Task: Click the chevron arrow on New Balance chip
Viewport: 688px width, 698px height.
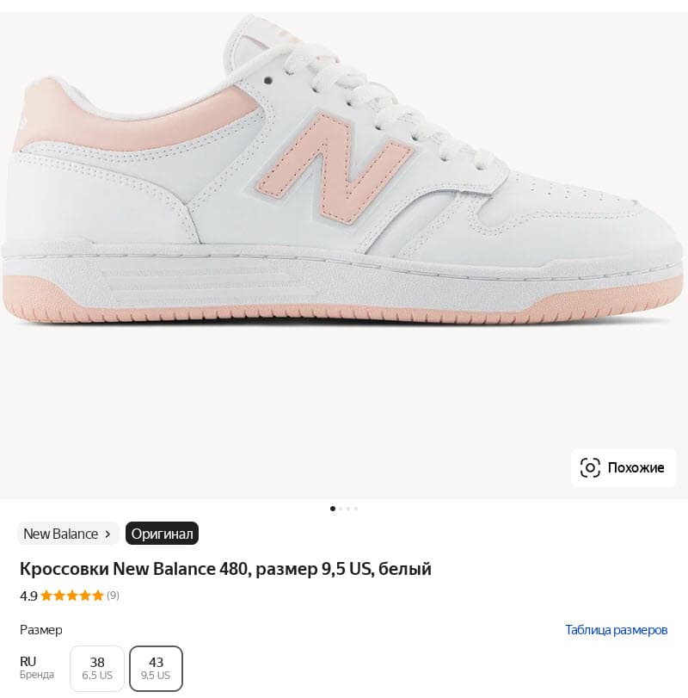Action: [x=107, y=534]
